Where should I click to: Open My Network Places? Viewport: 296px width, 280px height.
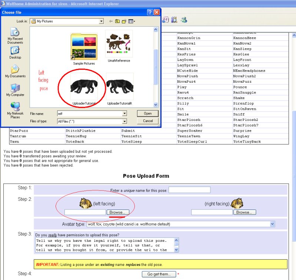[15, 110]
